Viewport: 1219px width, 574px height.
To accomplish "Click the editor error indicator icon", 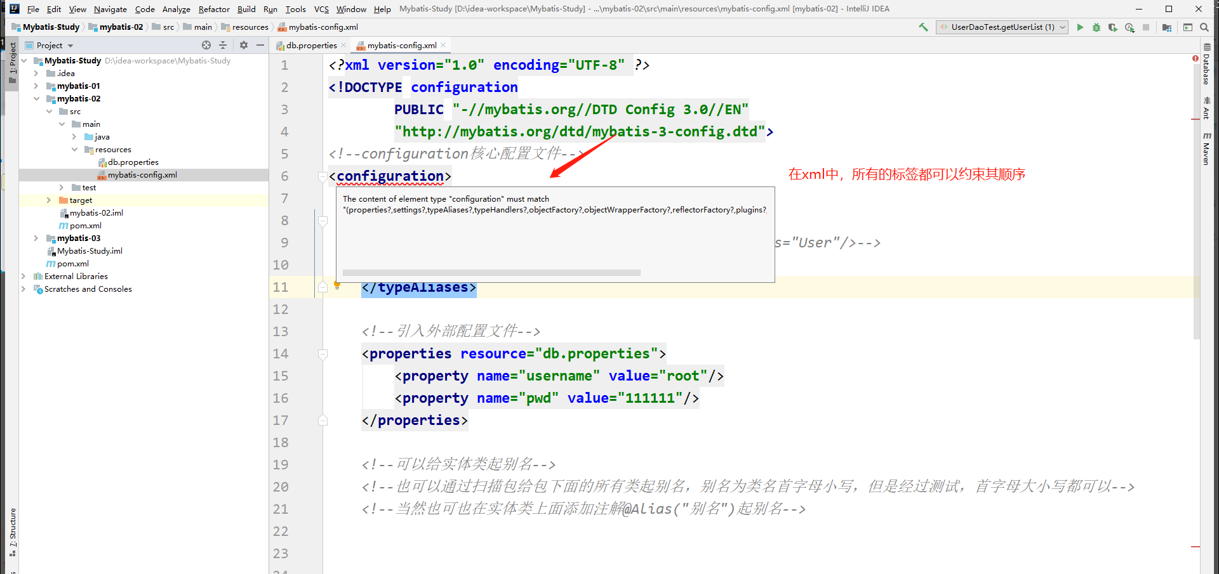I will click(1196, 58).
